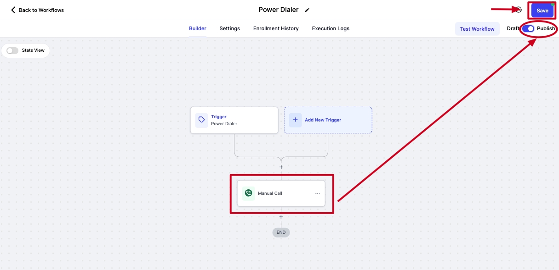Add a step above the Manual Call node
The width and height of the screenshot is (559, 270).
click(x=281, y=167)
